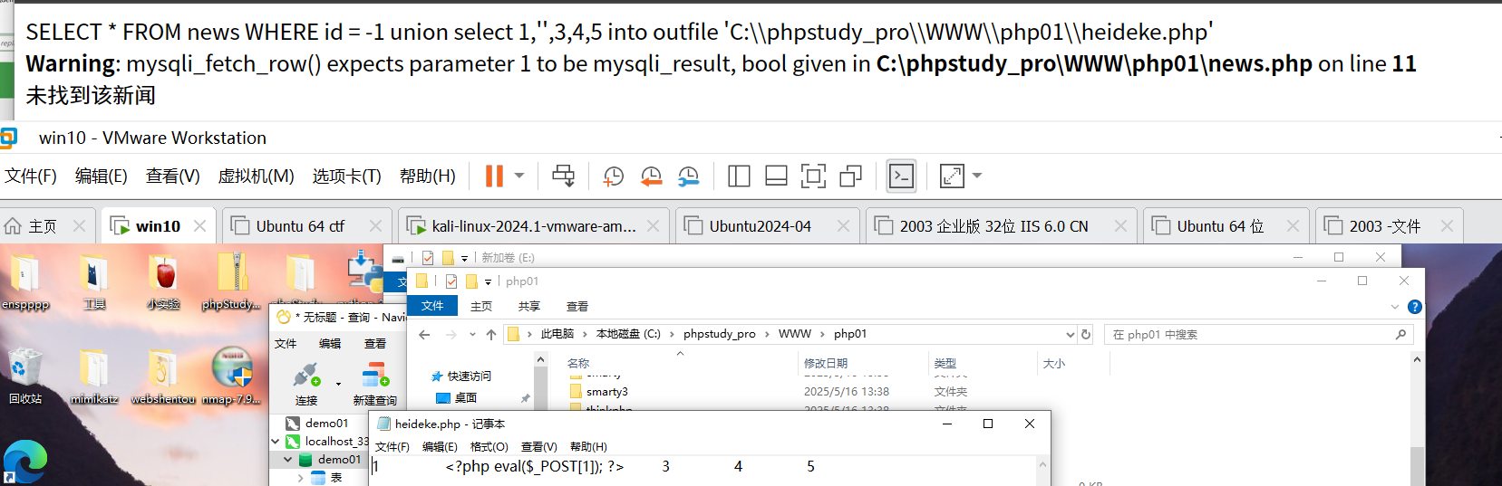
Task: Close the kali-linux tab
Action: click(653, 226)
